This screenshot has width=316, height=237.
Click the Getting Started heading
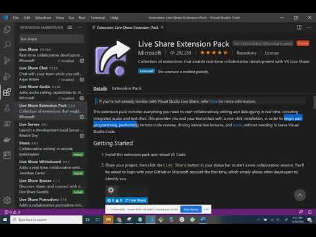pyautogui.click(x=113, y=144)
